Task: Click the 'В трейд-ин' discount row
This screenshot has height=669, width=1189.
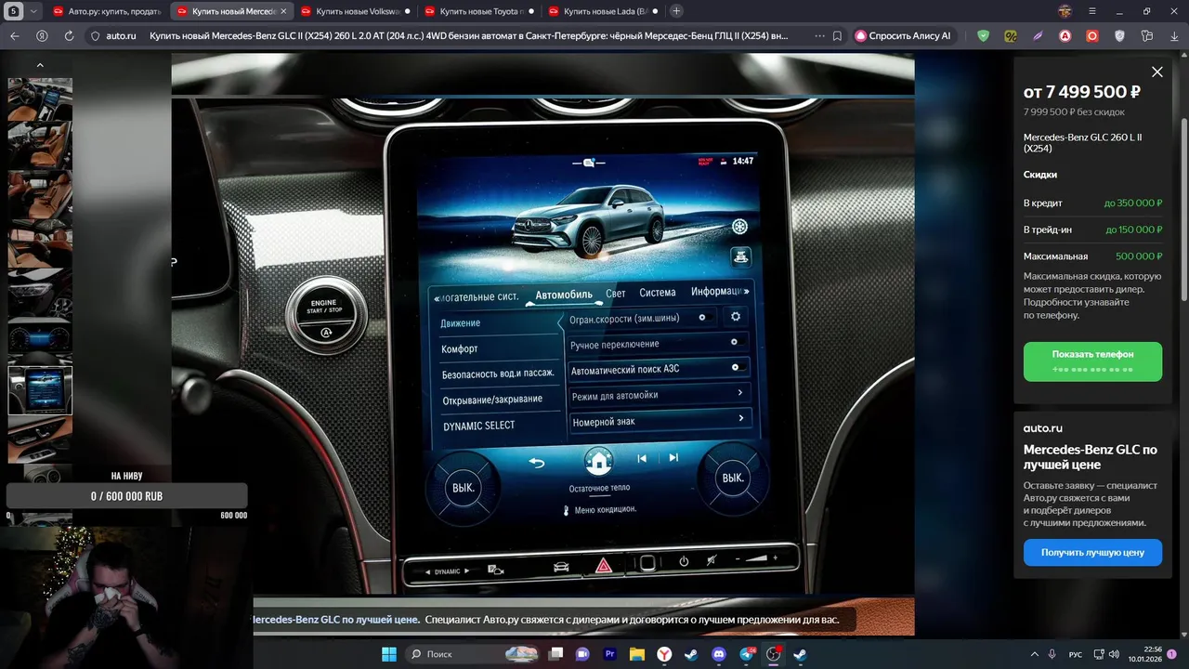Action: point(1092,230)
